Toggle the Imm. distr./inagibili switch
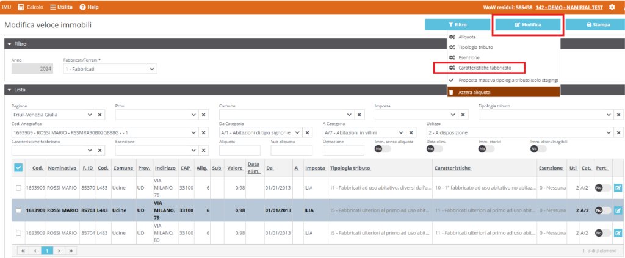The height and width of the screenshot is (258, 625). coord(538,148)
